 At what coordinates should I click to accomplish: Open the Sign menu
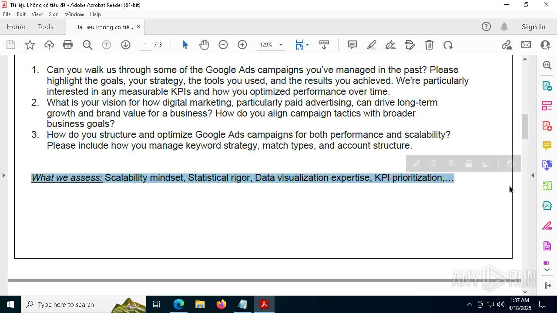(54, 14)
